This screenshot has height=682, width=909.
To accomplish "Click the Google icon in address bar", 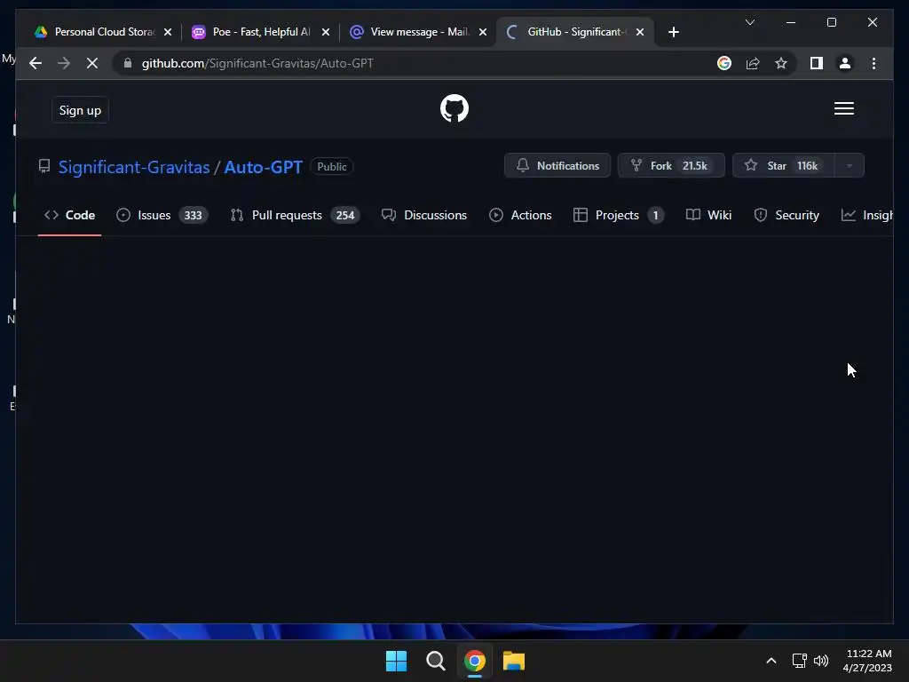I will (x=724, y=63).
